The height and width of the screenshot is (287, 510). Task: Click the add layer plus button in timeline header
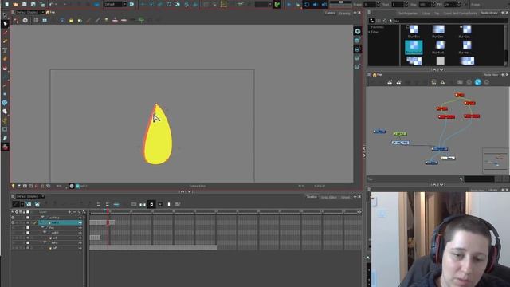coord(69,212)
